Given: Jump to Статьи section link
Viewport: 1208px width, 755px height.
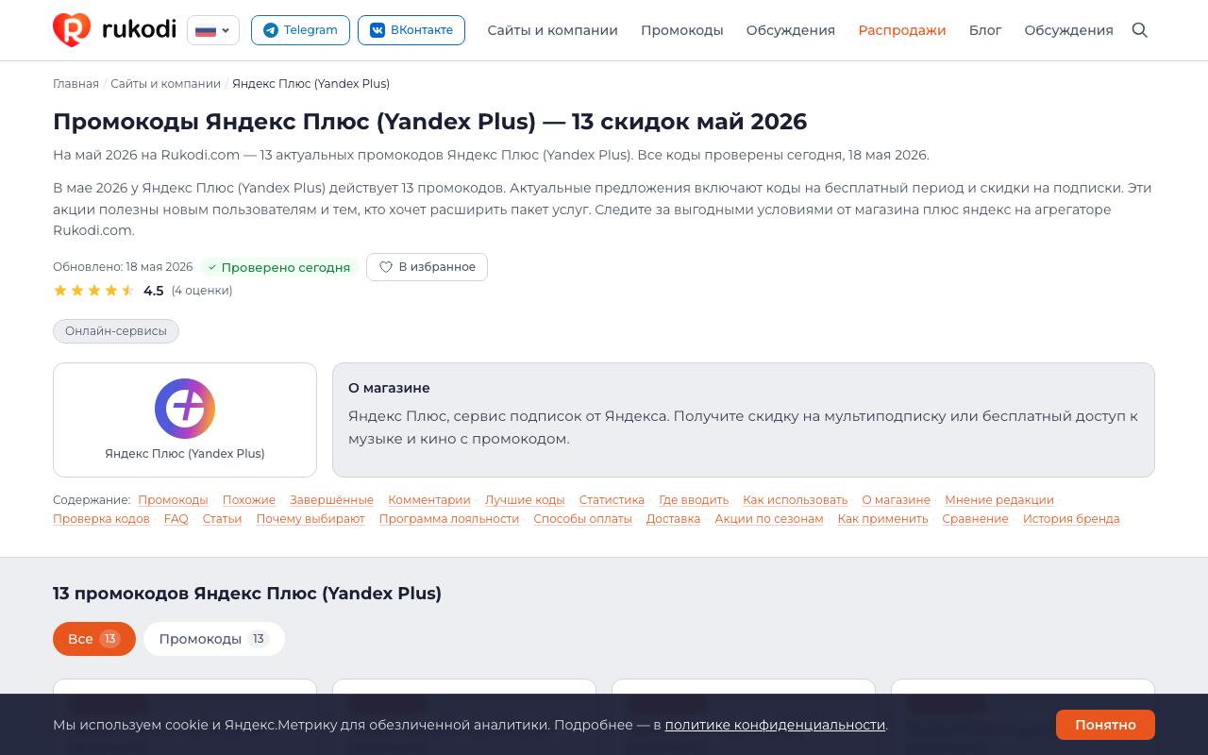Looking at the screenshot, I should pos(222,519).
